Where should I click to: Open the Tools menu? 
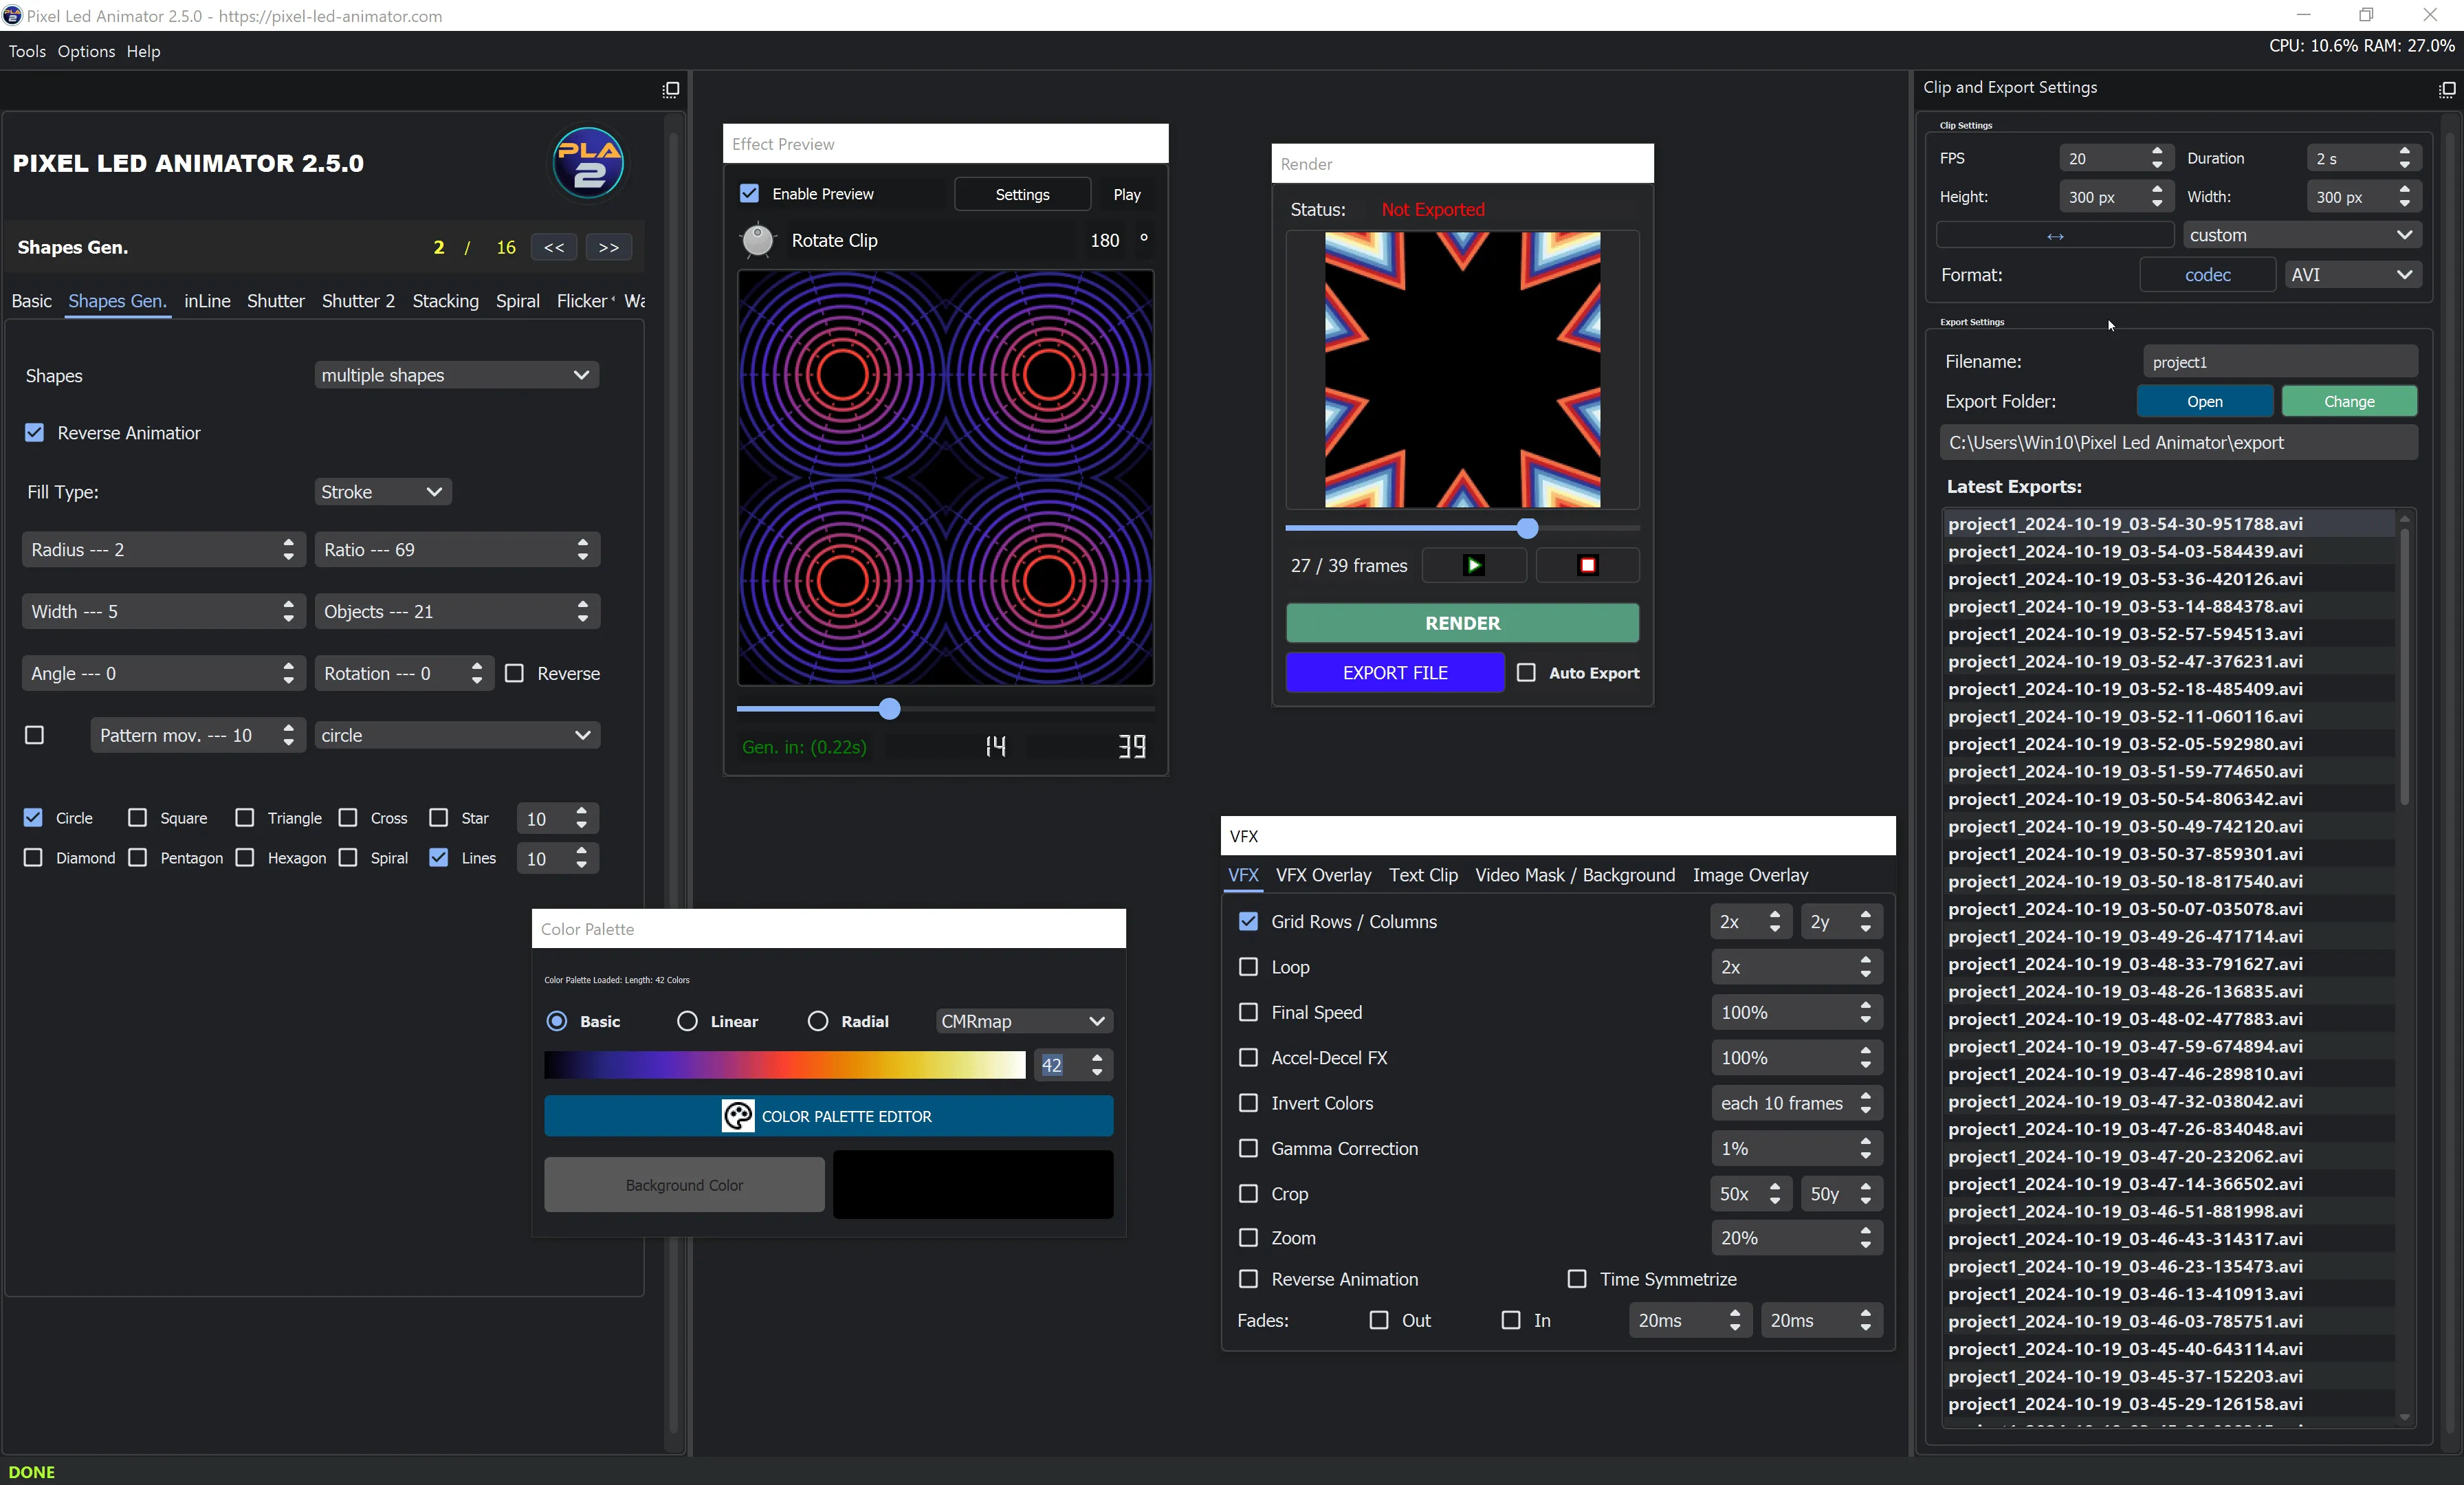tap(27, 51)
